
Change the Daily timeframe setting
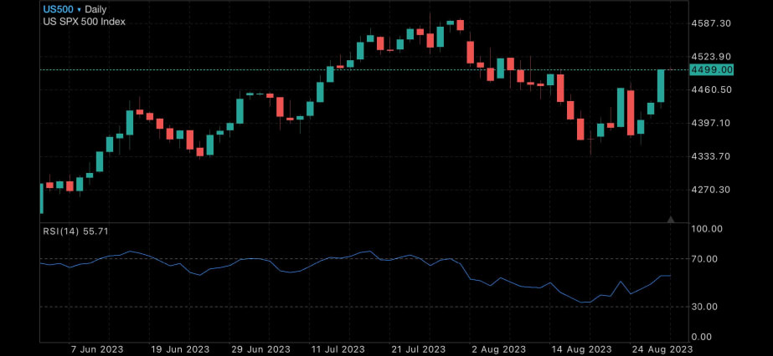(x=95, y=9)
